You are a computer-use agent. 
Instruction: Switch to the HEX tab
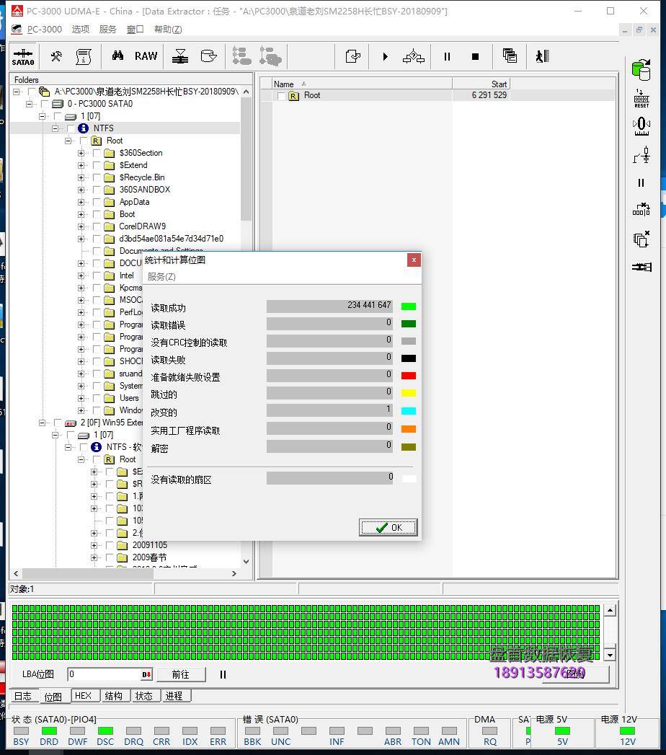[x=83, y=696]
